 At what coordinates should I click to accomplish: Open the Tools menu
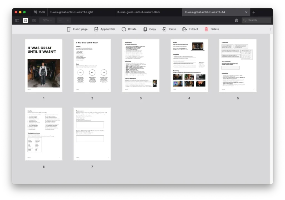click(x=39, y=12)
